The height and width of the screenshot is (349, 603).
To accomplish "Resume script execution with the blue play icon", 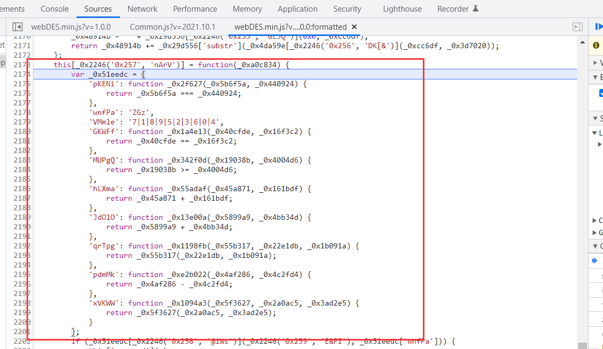I will pos(599,26).
